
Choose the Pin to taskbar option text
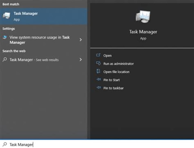[113, 88]
